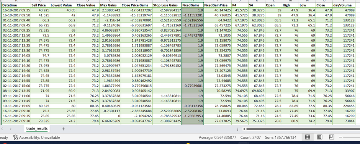
Task: Select R4 cell 74.6975
Action: [x=240, y=91]
